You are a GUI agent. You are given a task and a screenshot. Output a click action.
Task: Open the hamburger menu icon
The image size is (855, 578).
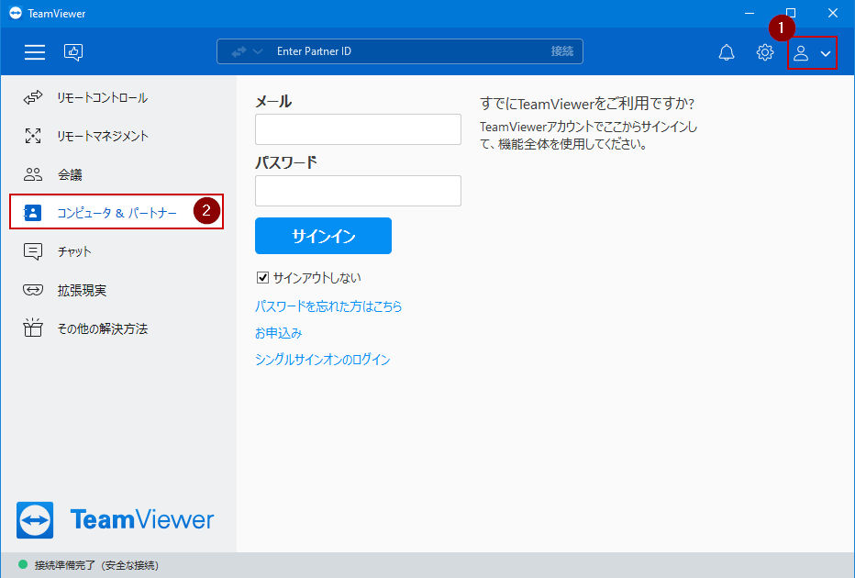coord(34,51)
